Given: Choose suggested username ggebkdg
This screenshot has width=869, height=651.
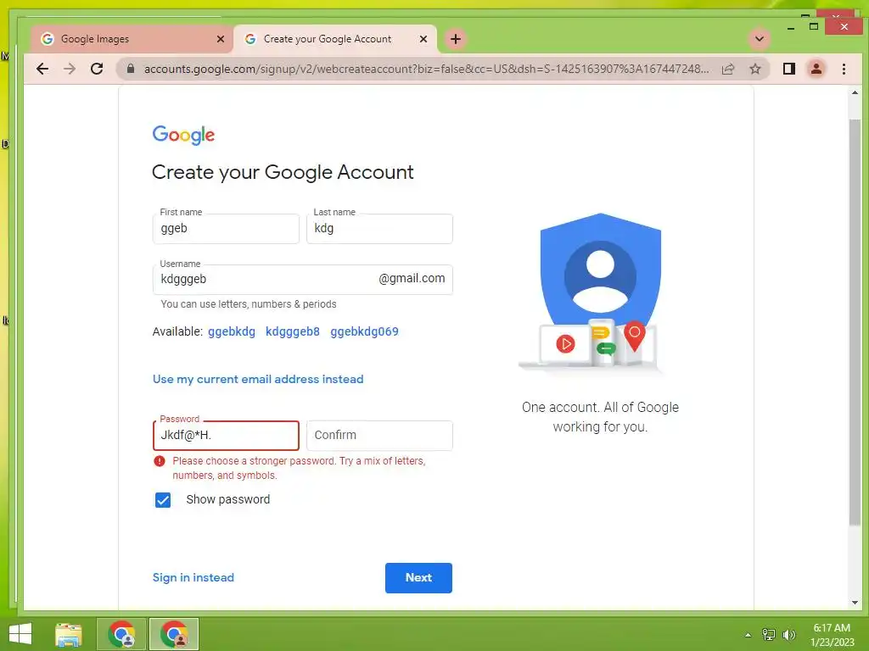Looking at the screenshot, I should click(232, 331).
